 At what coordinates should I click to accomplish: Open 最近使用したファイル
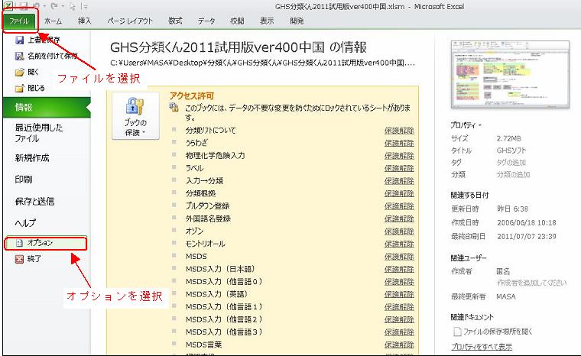click(x=39, y=133)
